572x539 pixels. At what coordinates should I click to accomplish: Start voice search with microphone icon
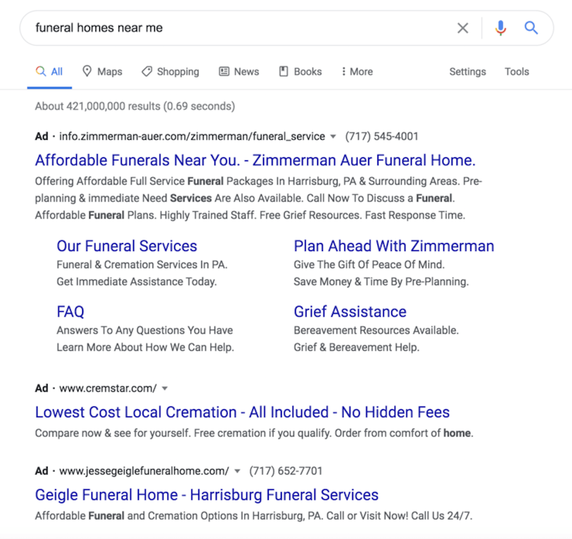pyautogui.click(x=501, y=28)
